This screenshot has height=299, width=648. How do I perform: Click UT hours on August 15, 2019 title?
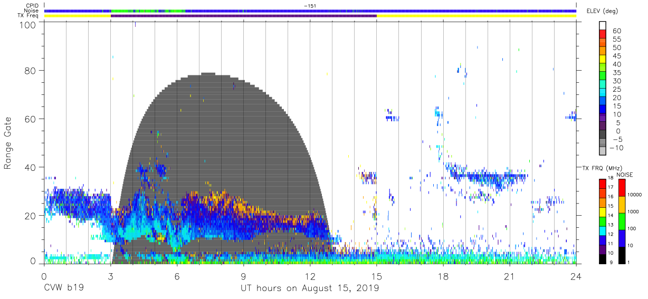[x=310, y=288]
